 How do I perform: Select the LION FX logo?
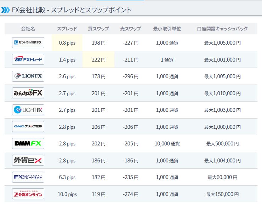28,76
